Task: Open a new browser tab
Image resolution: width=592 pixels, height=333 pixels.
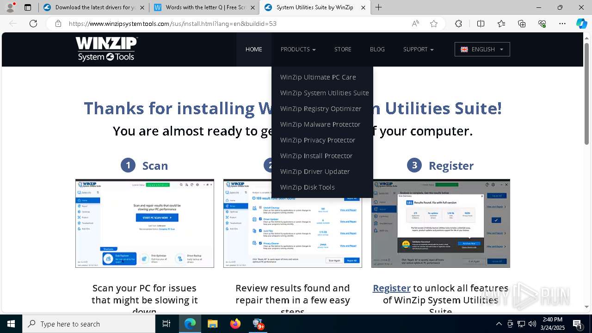Action: click(379, 7)
